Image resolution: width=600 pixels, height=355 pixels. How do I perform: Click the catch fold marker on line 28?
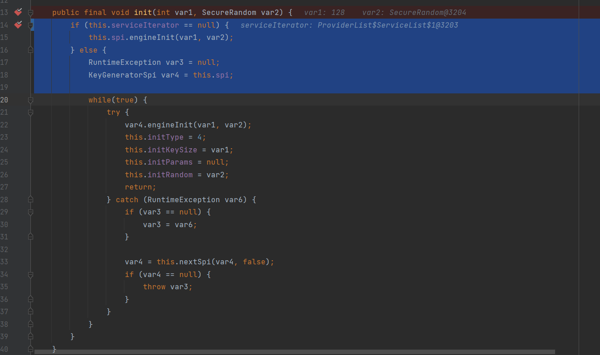coord(30,199)
